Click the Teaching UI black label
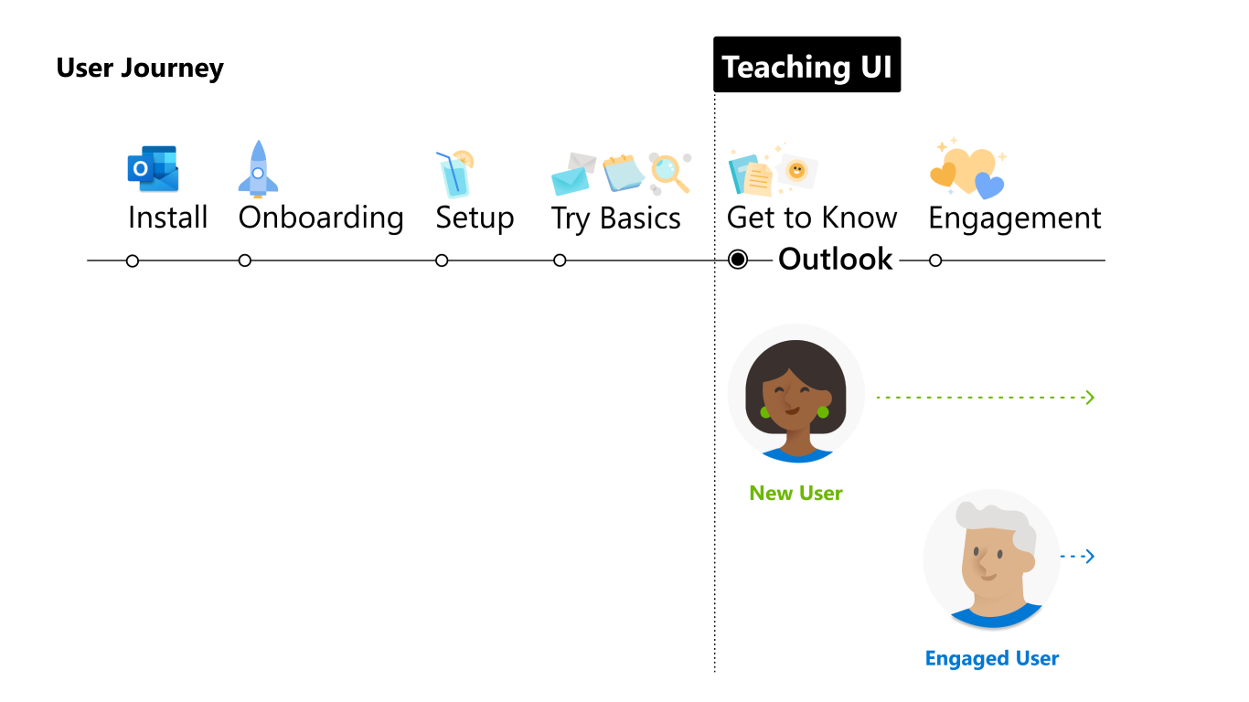The height and width of the screenshot is (702, 1249). pos(806,65)
